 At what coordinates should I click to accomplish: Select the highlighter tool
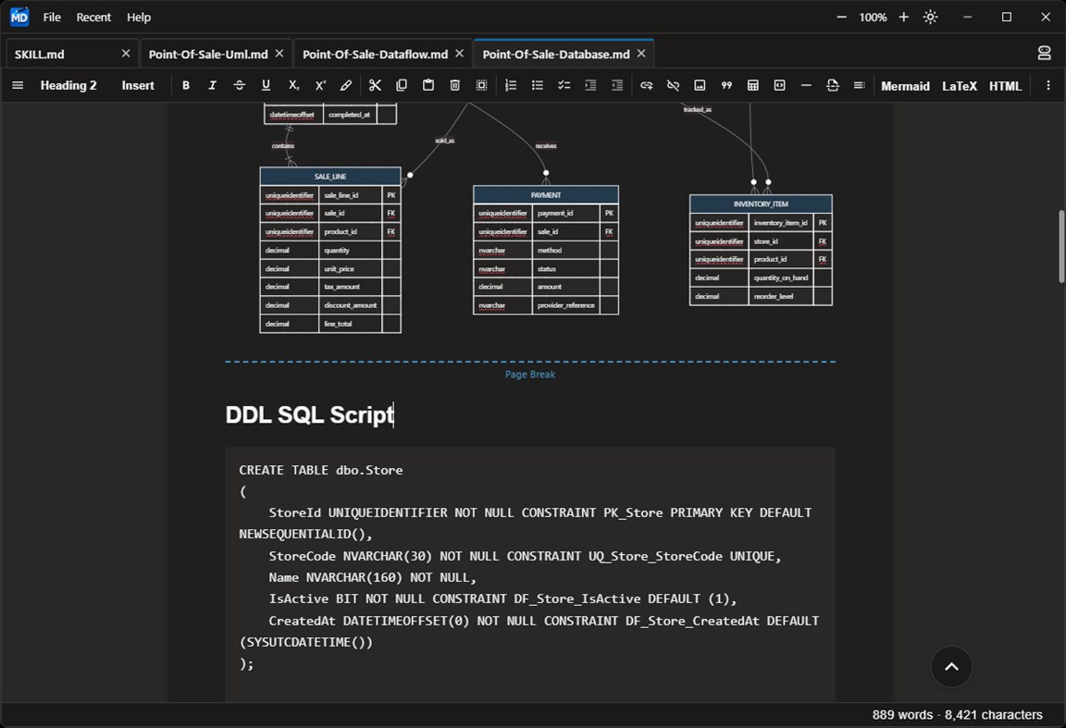click(346, 86)
